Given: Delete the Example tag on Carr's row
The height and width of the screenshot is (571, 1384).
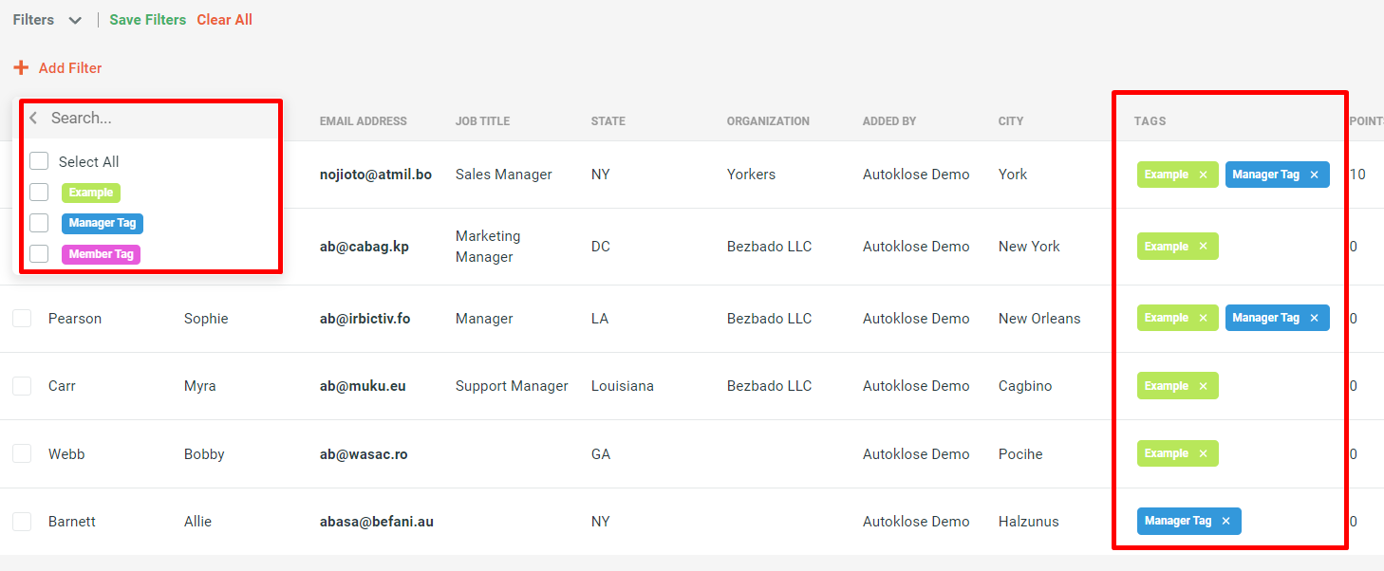Looking at the screenshot, I should tap(1203, 385).
